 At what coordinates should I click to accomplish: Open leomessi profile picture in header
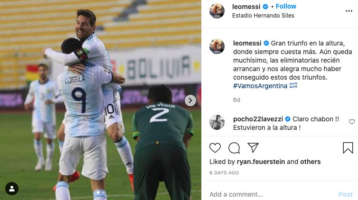click(x=217, y=10)
